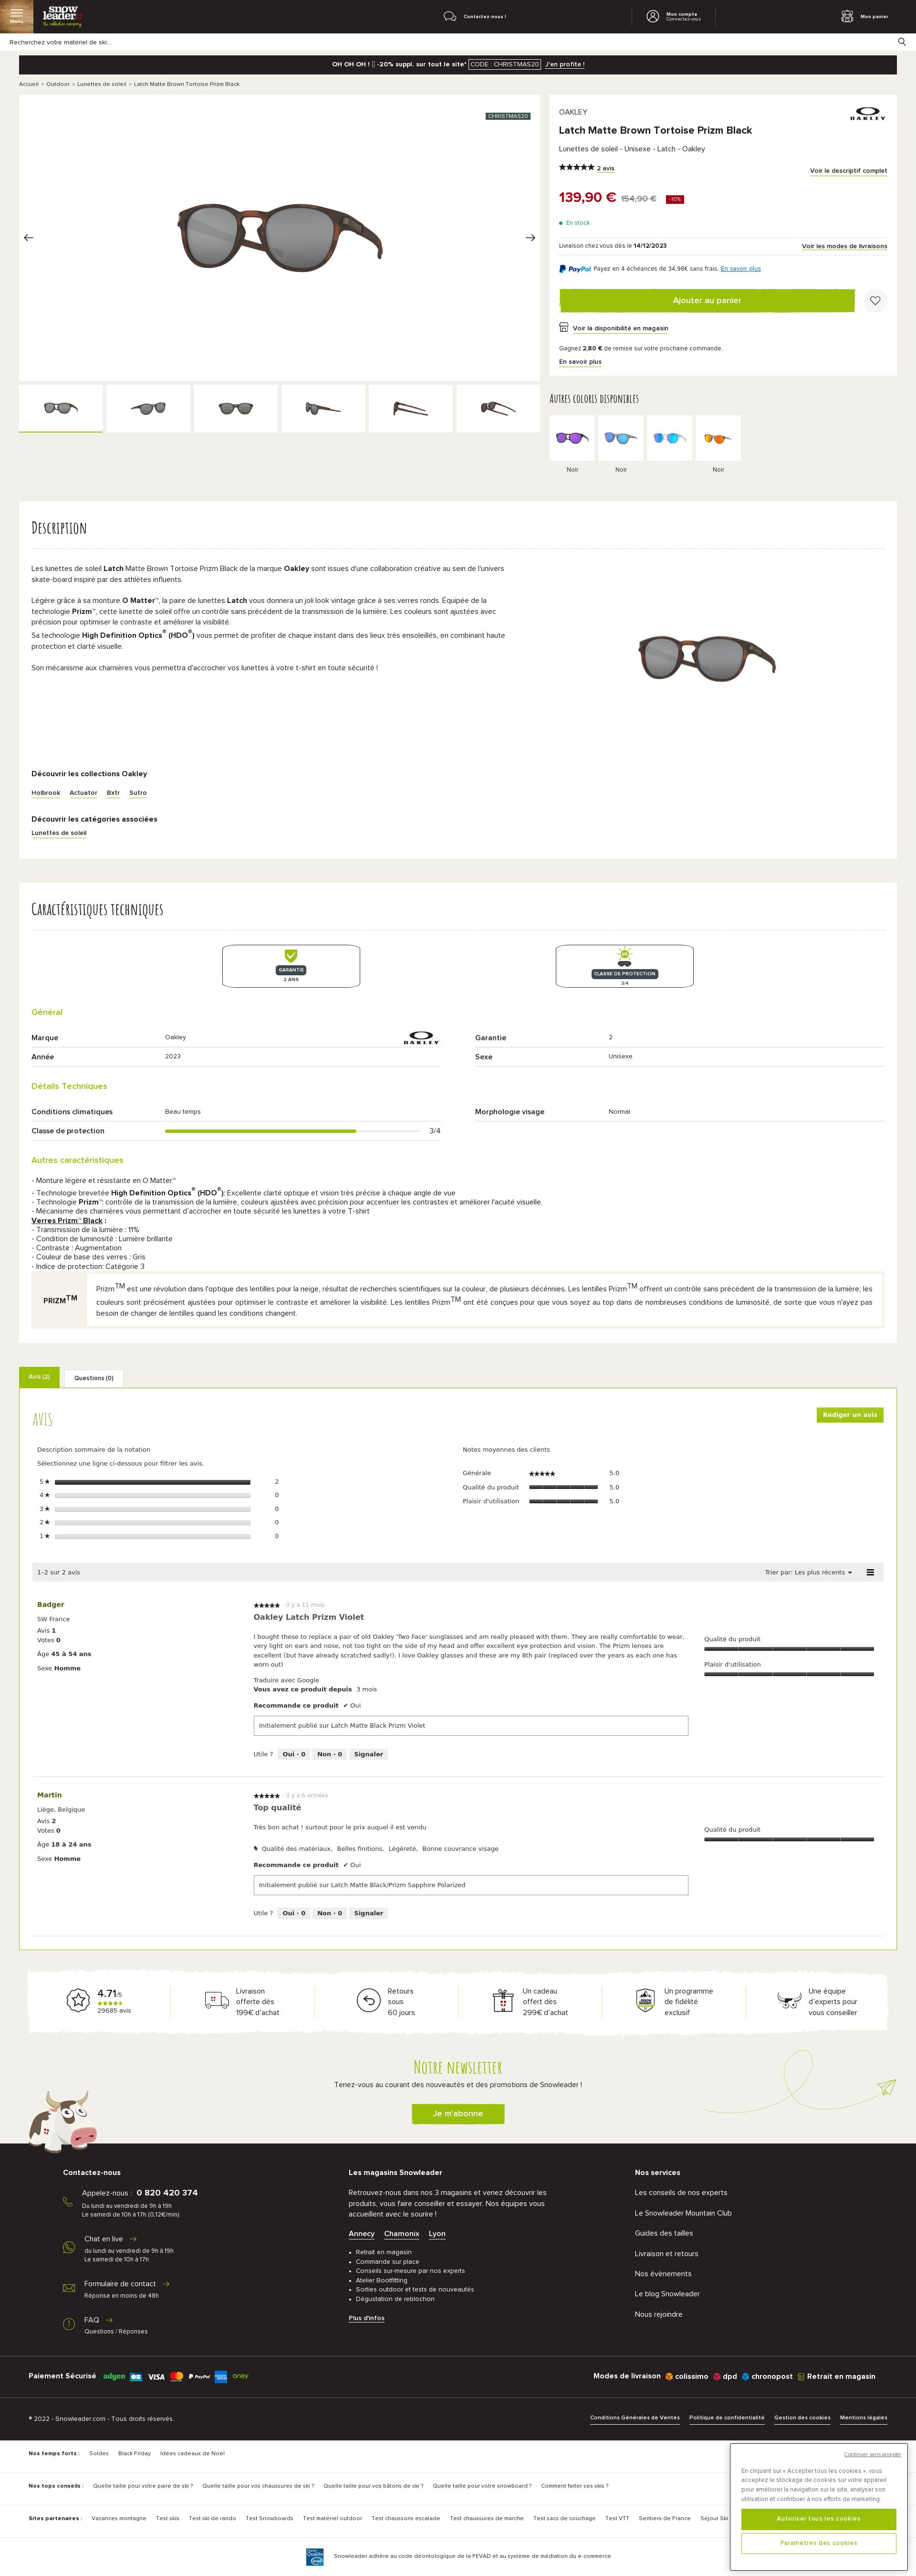Click the Garantie 2 ans badge
The image size is (916, 2576).
291,966
